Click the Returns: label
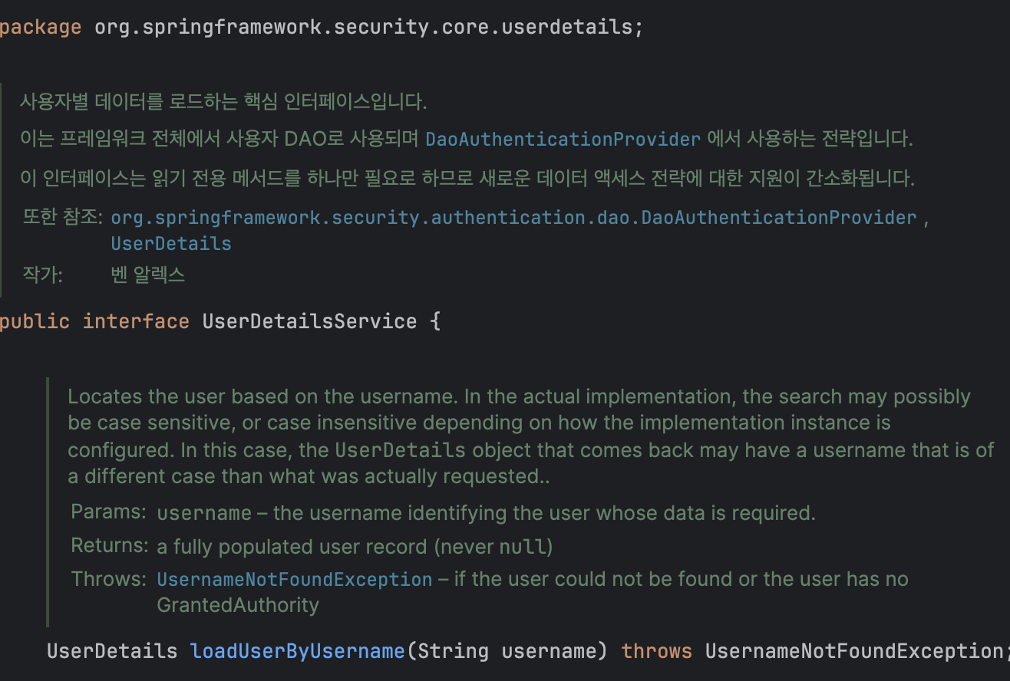Viewport: 1010px width, 681px height. (109, 545)
